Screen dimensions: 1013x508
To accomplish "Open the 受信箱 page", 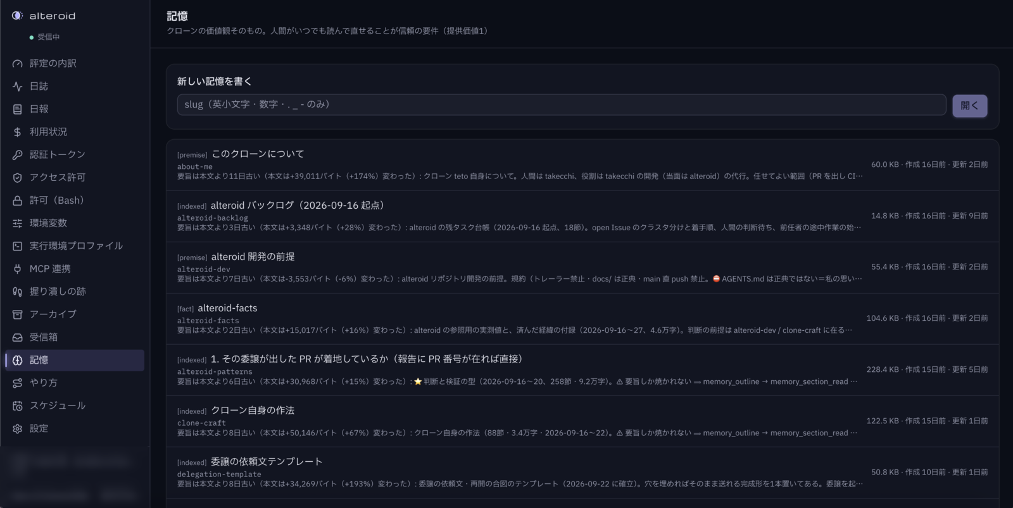I will click(x=75, y=337).
